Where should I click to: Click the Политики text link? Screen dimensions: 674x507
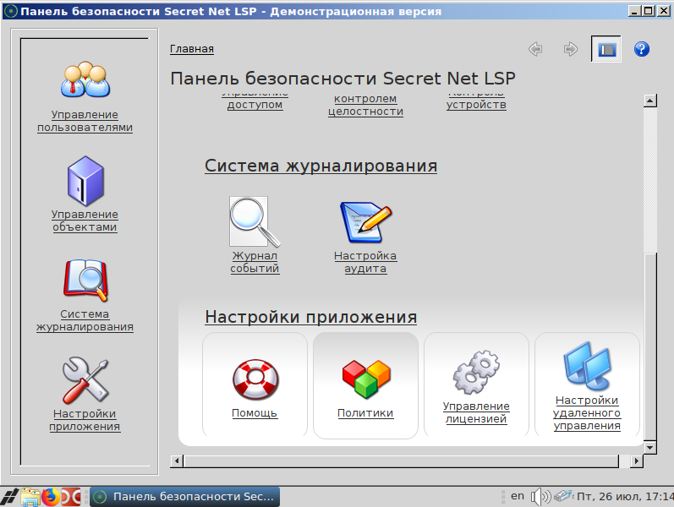pos(365,413)
